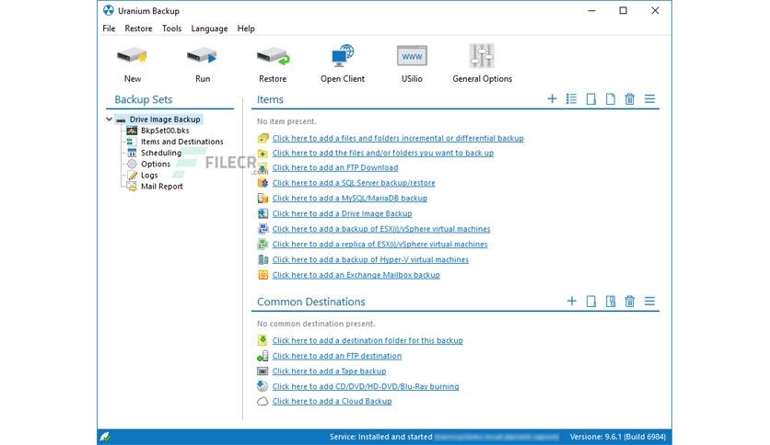Open the Help menu

coord(246,29)
